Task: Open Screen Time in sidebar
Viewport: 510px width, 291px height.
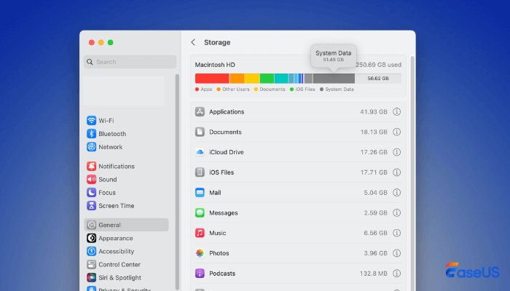Action: coord(116,206)
